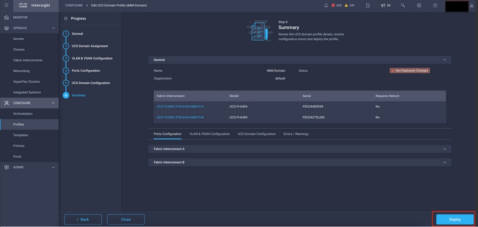Open the UCS-TS-MXC-P25-6454-IMM FI-B link

180,117
